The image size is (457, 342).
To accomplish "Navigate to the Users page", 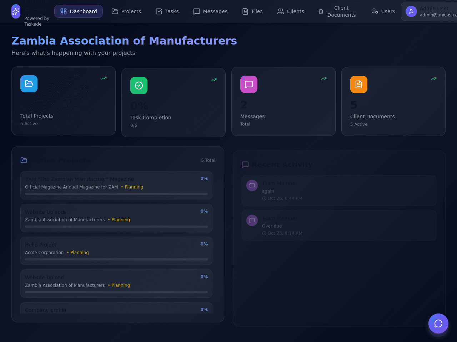I will pyautogui.click(x=383, y=11).
